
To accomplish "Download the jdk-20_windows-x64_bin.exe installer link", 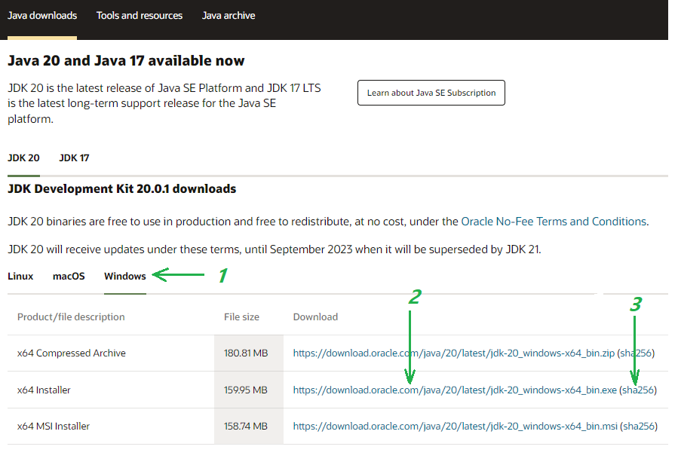I will coord(455,390).
